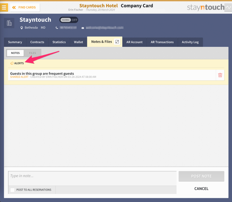Click the activity pulse icon in the header
The width and height of the screenshot is (232, 202).
(x=228, y=7)
